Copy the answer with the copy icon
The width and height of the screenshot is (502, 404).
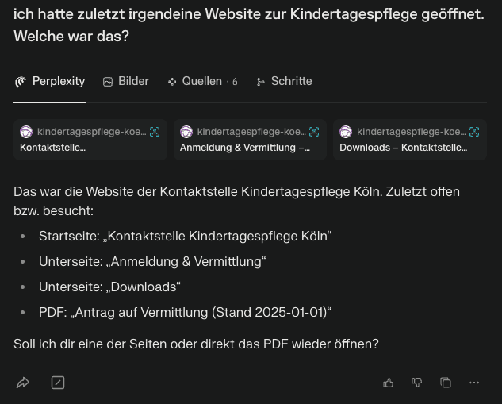[x=446, y=383]
